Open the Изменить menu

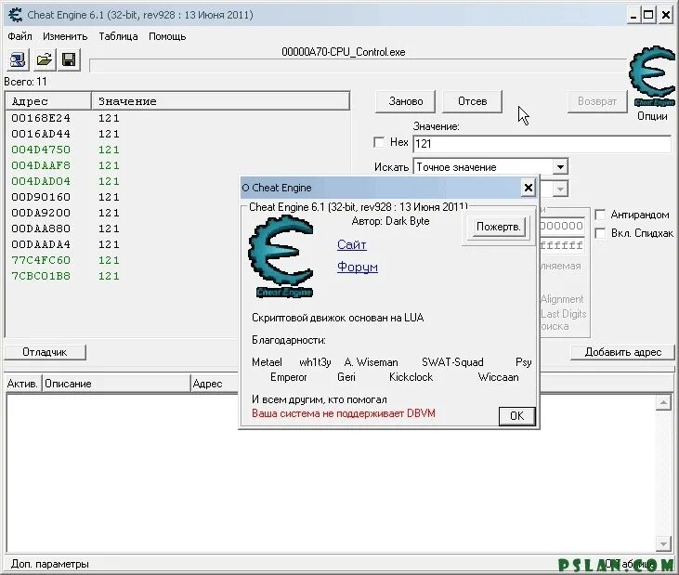click(65, 36)
